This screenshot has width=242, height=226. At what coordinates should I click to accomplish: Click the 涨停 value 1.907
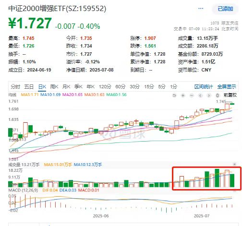150,38
